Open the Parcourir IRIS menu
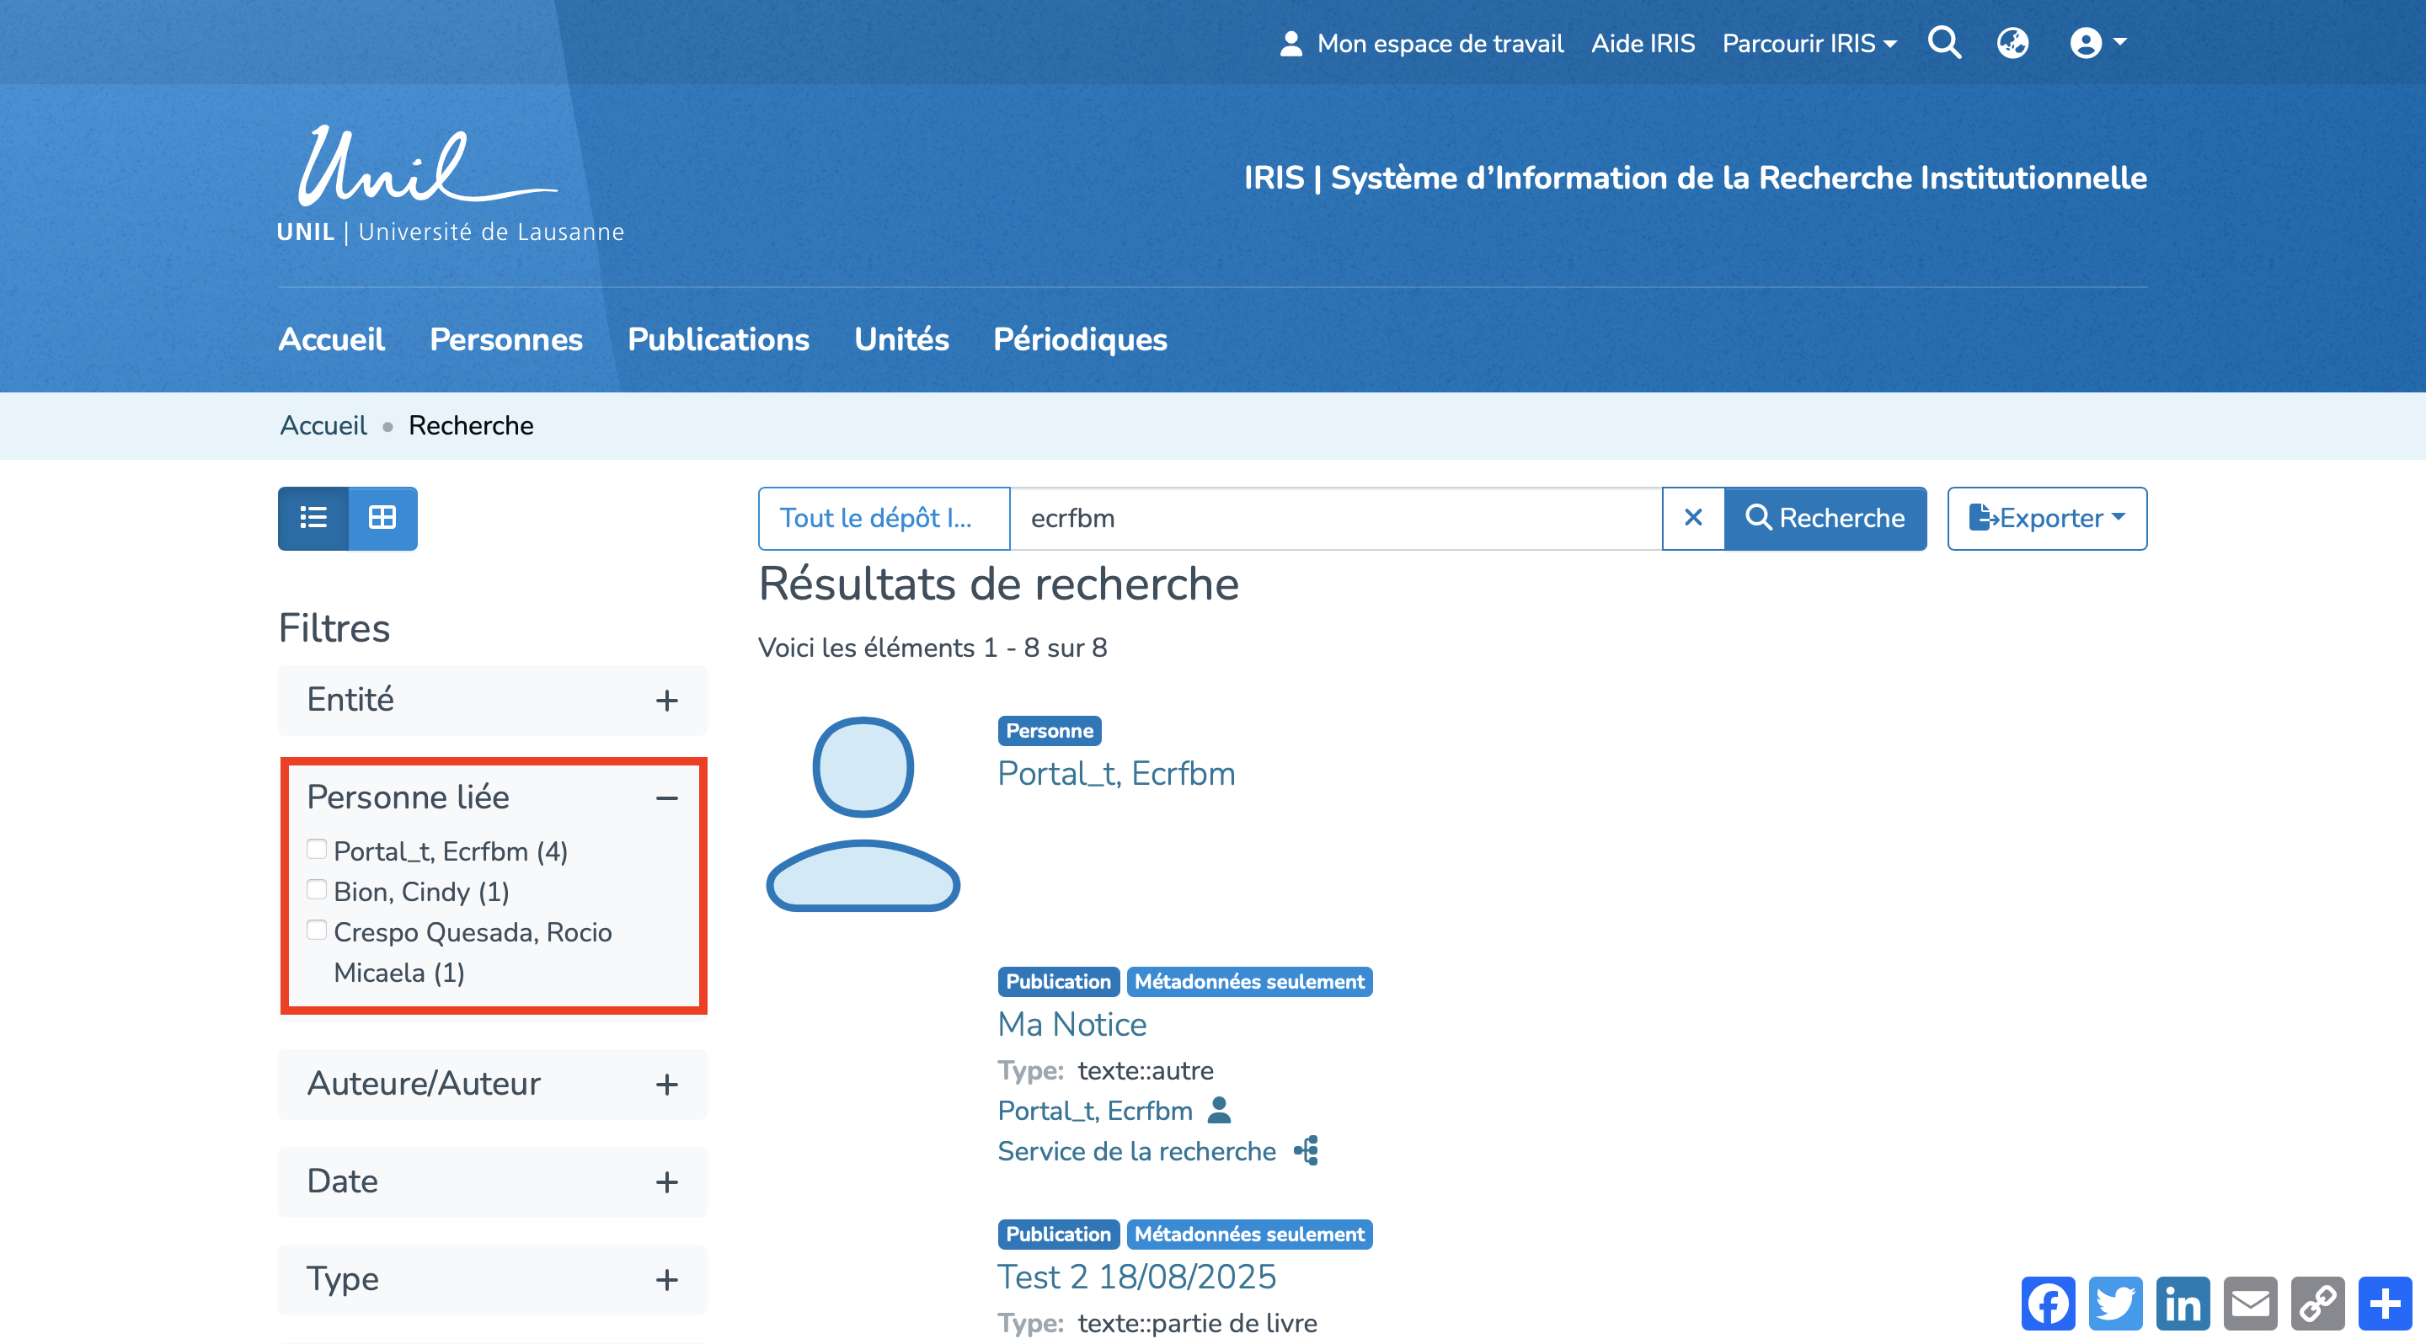This screenshot has height=1344, width=2426. (1809, 43)
